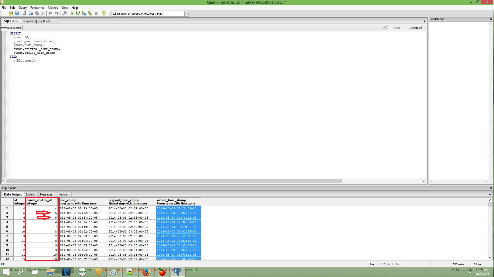Click the Find magnifier icon in the toolbar
This screenshot has width=494, height=277.
[65, 13]
